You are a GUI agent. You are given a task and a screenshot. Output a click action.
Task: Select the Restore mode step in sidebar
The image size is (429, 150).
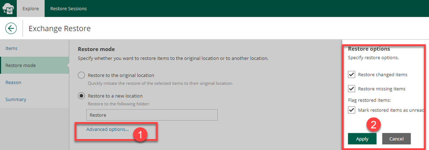(34, 65)
